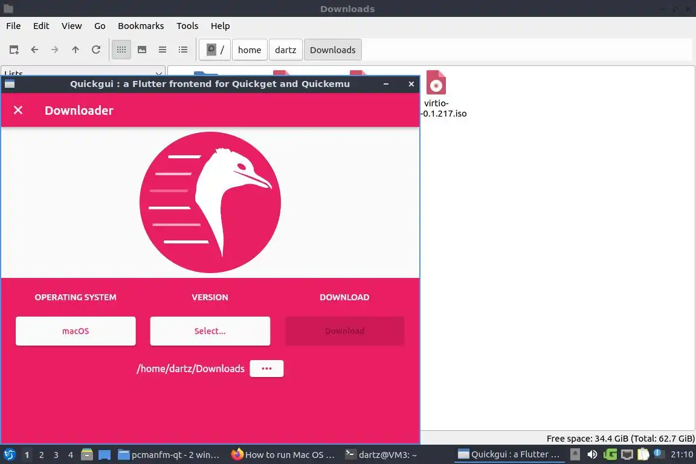The width and height of the screenshot is (696, 464).
Task: Open the volume control tray icon
Action: 592,454
